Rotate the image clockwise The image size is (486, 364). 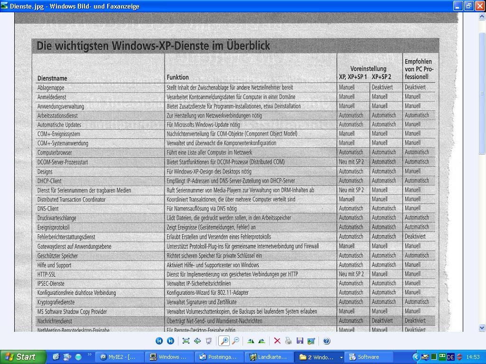click(x=251, y=341)
